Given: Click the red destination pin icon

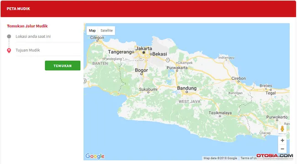Looking at the screenshot, I should click(x=9, y=51).
